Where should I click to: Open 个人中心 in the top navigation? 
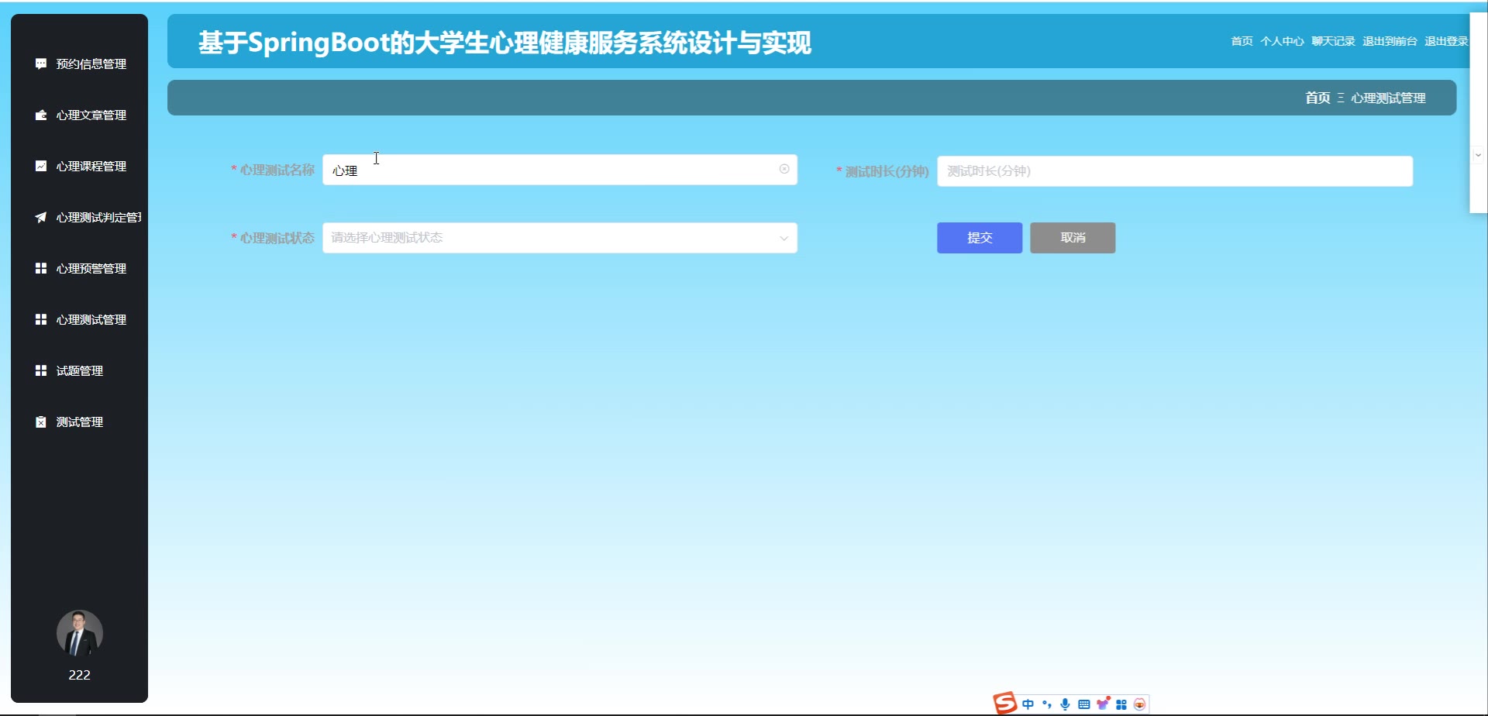(x=1282, y=41)
